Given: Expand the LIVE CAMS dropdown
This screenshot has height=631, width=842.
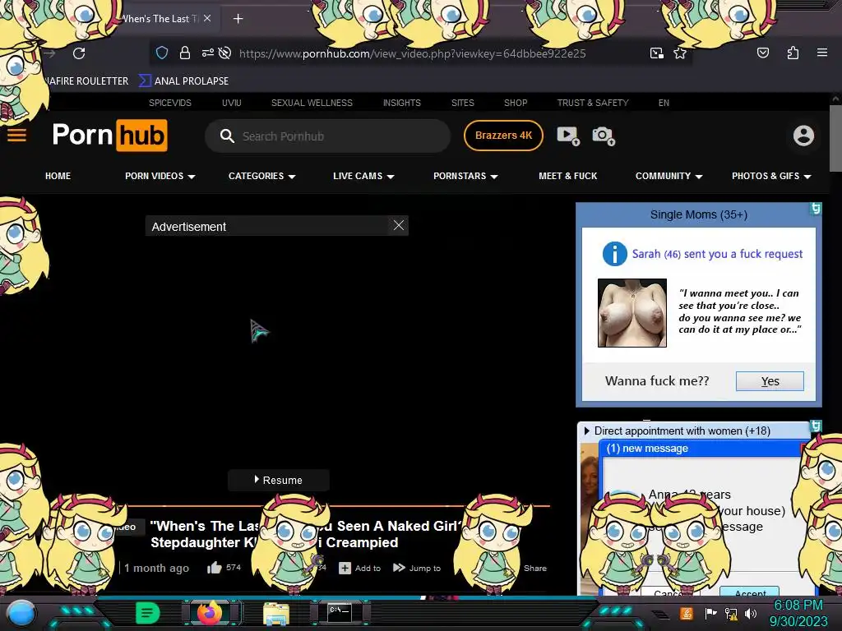Looking at the screenshot, I should (363, 176).
